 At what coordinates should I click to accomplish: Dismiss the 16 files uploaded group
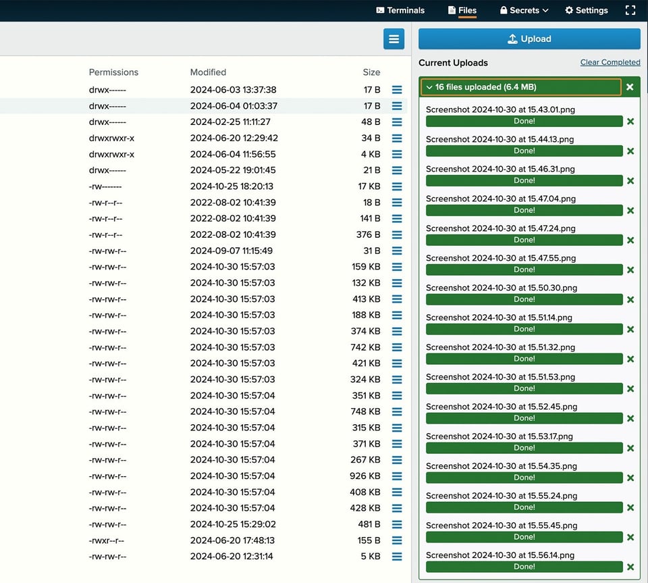(630, 87)
